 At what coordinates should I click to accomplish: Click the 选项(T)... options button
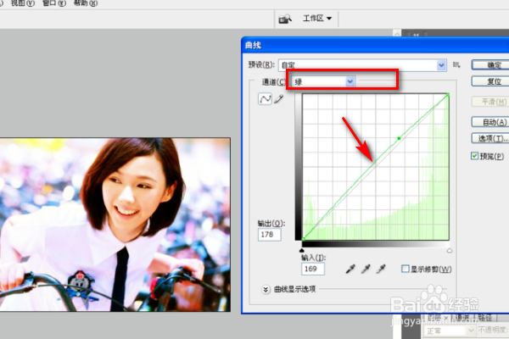pyautogui.click(x=490, y=138)
